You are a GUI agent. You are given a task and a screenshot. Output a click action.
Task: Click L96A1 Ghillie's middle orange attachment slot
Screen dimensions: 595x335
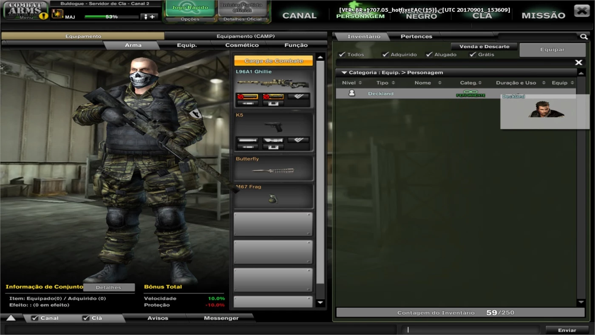click(x=273, y=97)
